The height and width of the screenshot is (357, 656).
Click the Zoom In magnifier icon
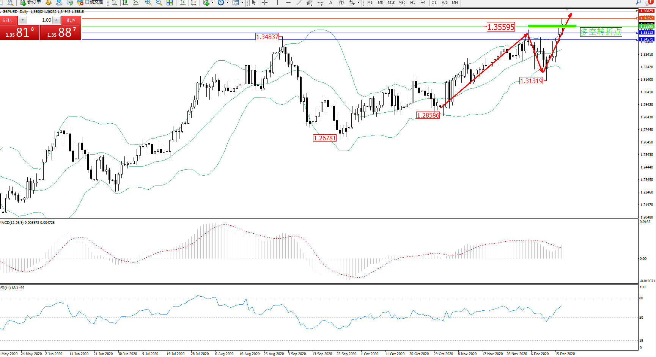click(148, 3)
